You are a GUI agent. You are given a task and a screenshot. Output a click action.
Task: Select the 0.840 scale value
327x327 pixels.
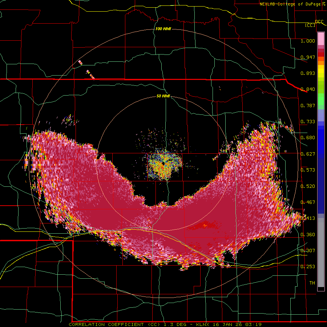(308, 89)
